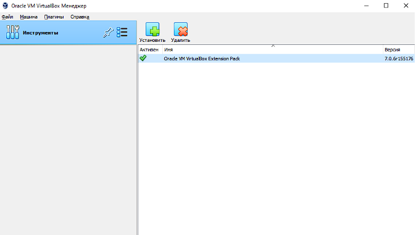416x235 pixels.
Task: Click the Инструменты label in left panel
Action: (x=40, y=33)
